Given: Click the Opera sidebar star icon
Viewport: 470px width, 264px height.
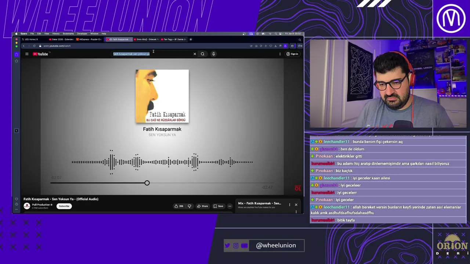Looking at the screenshot, I should (x=16, y=61).
